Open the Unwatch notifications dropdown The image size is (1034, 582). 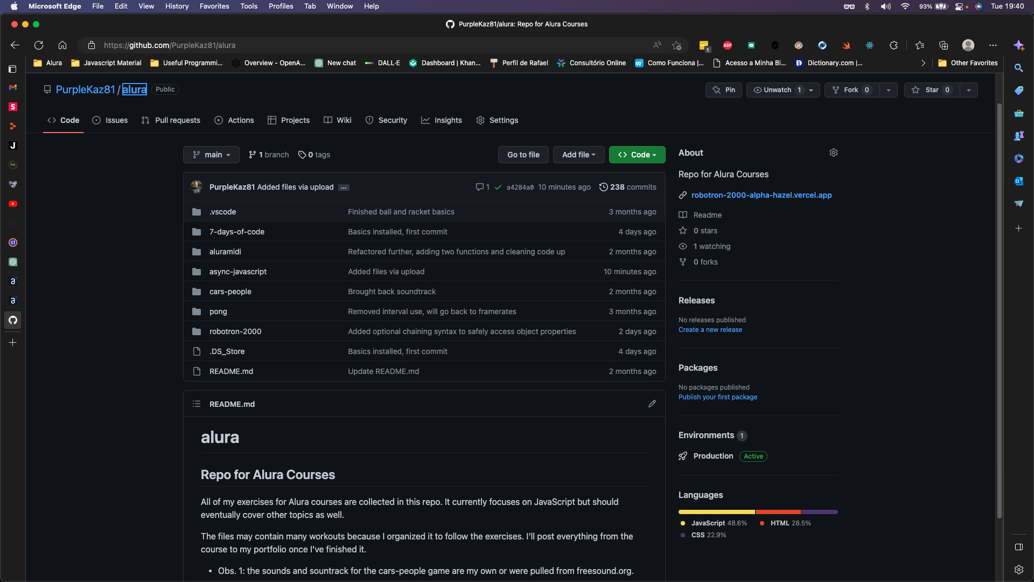(x=783, y=90)
